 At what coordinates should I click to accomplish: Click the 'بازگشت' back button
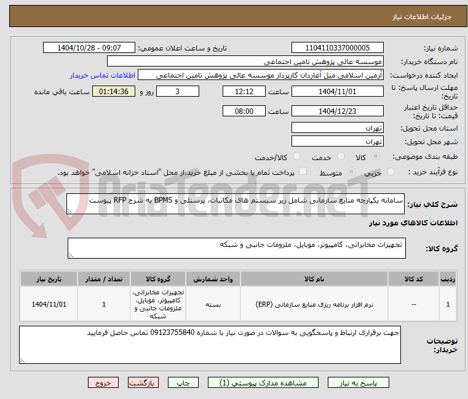point(143,382)
